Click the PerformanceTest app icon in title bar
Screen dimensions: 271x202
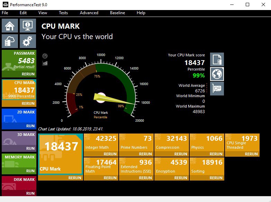tap(5, 4)
